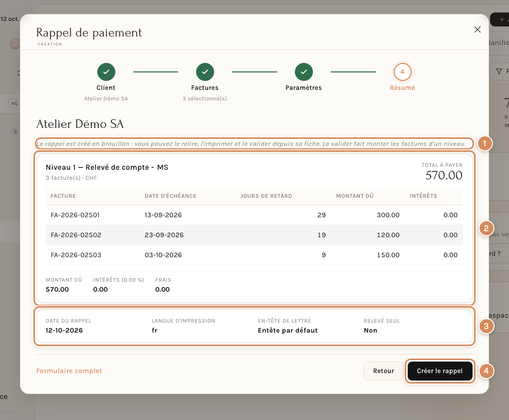Click the 300.00 amount due cell
Screen dimensions: 509x420
[388, 215]
